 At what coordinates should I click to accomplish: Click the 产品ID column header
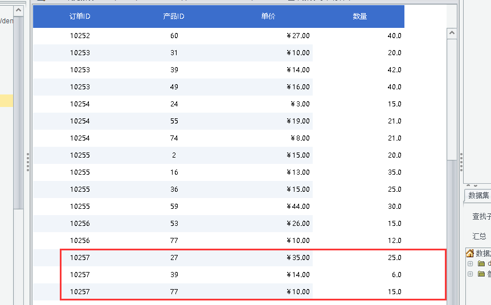click(174, 17)
